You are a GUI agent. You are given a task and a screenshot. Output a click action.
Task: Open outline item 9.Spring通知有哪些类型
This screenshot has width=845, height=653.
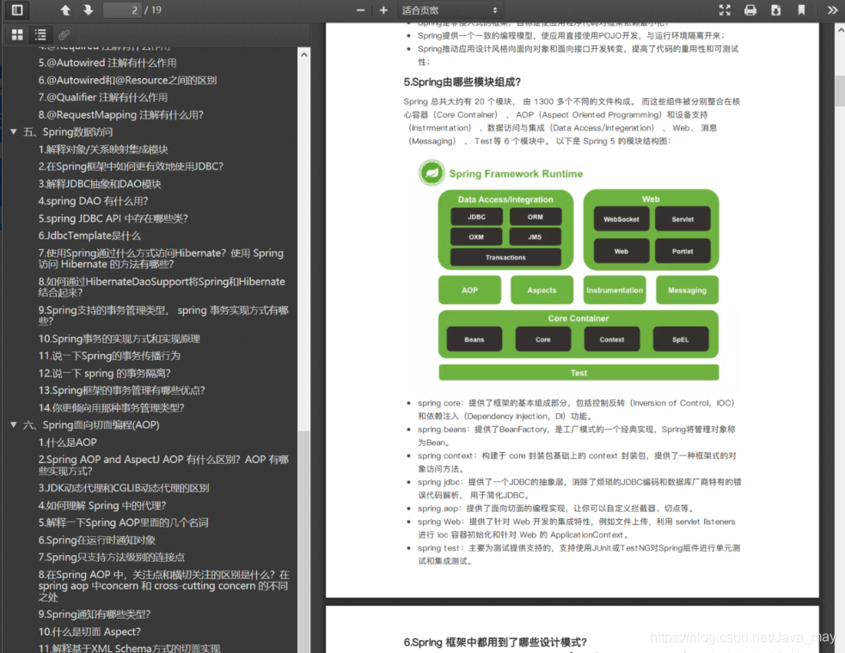click(x=95, y=614)
